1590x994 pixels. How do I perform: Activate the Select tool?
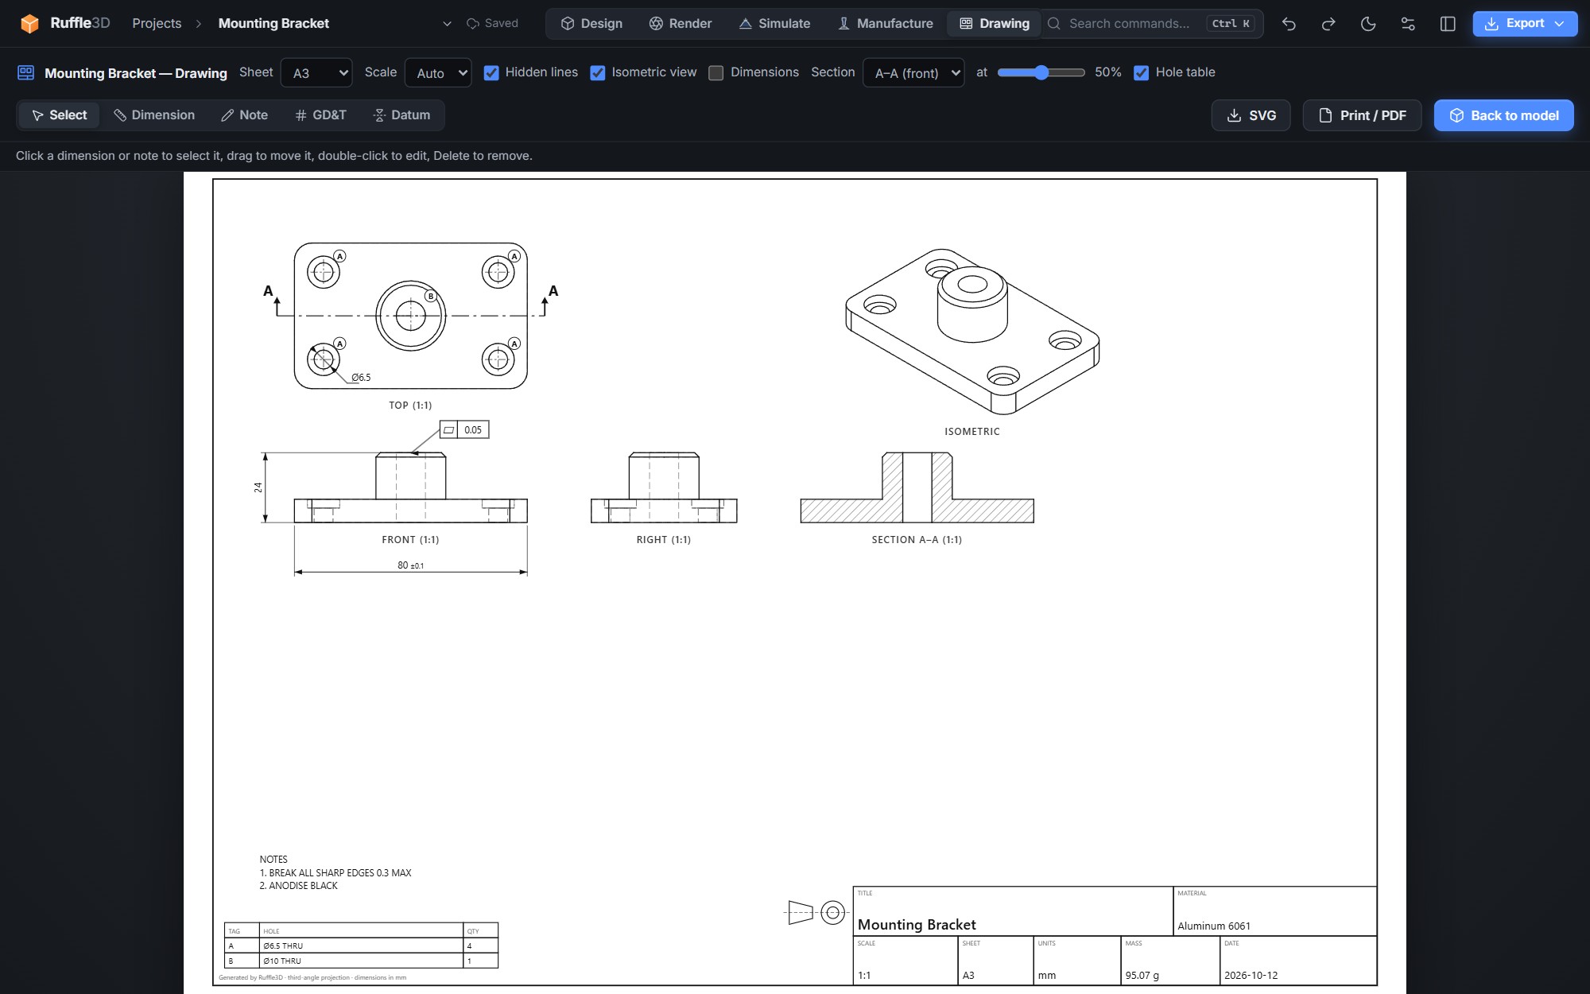tap(59, 115)
